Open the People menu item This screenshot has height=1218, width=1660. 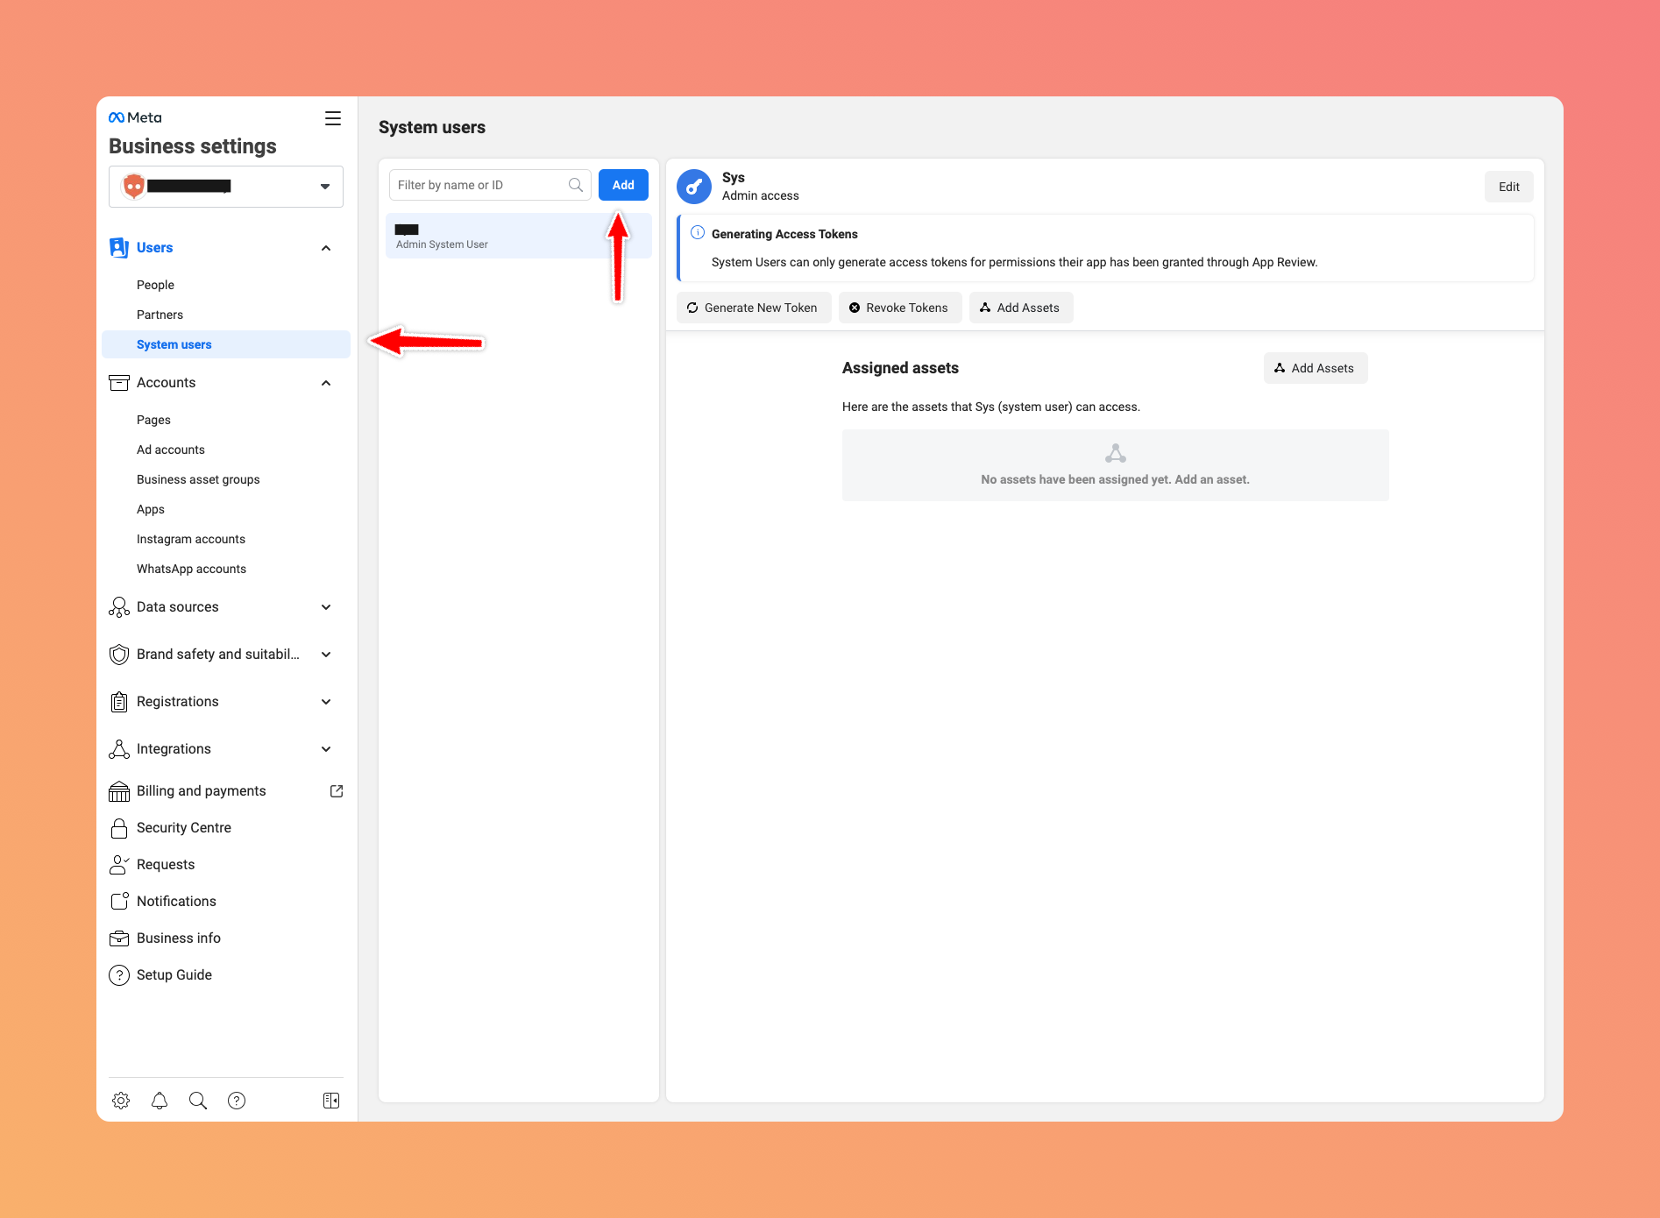(x=155, y=285)
